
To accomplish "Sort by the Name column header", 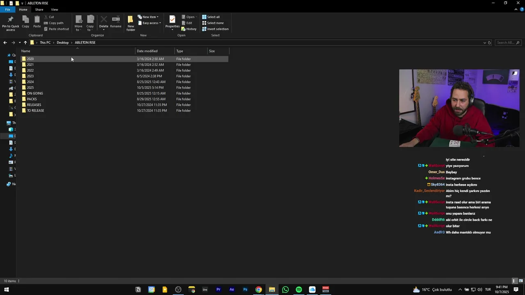I will click(x=78, y=51).
